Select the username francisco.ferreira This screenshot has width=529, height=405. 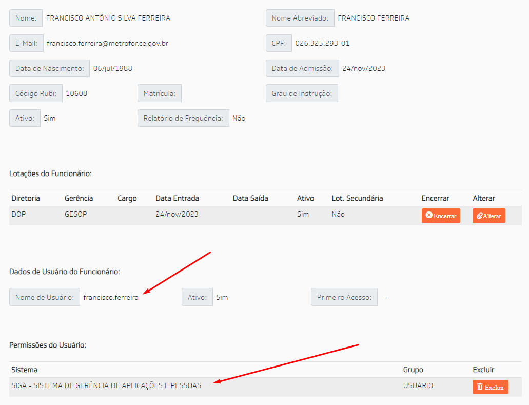pos(111,297)
